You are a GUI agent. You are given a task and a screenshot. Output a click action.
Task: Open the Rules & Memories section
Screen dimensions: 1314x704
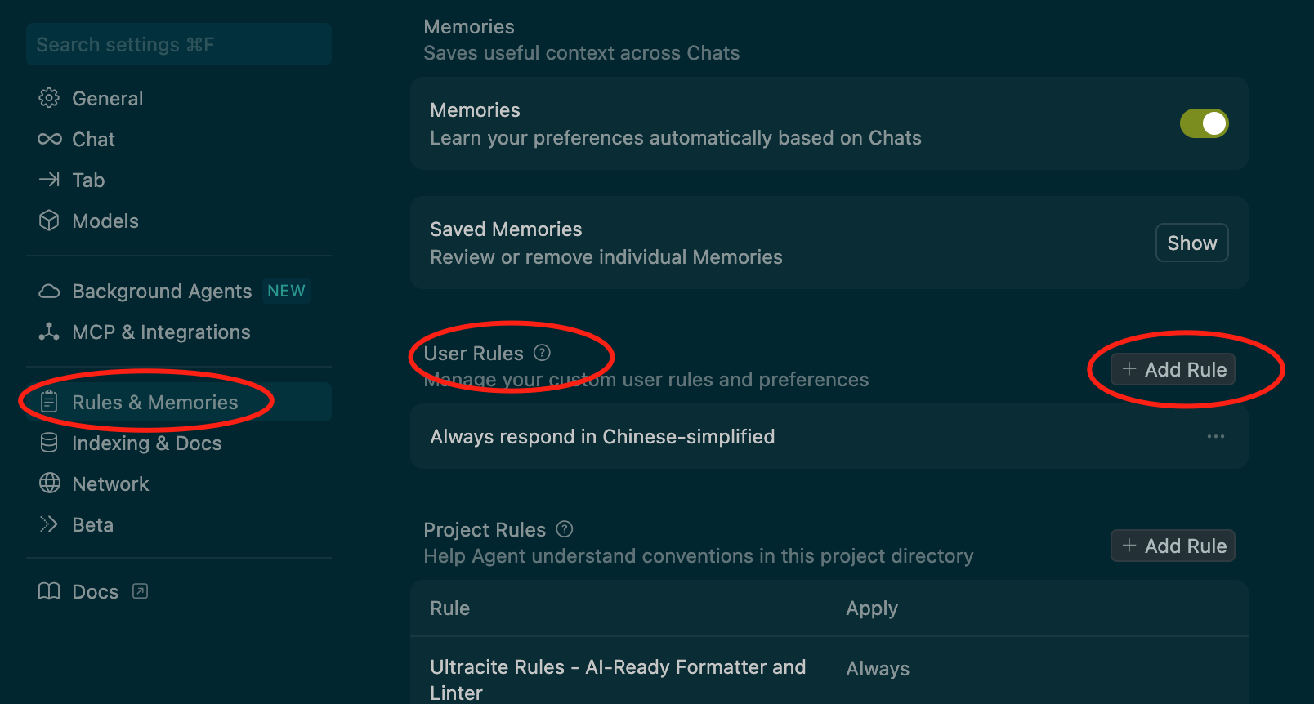point(155,402)
